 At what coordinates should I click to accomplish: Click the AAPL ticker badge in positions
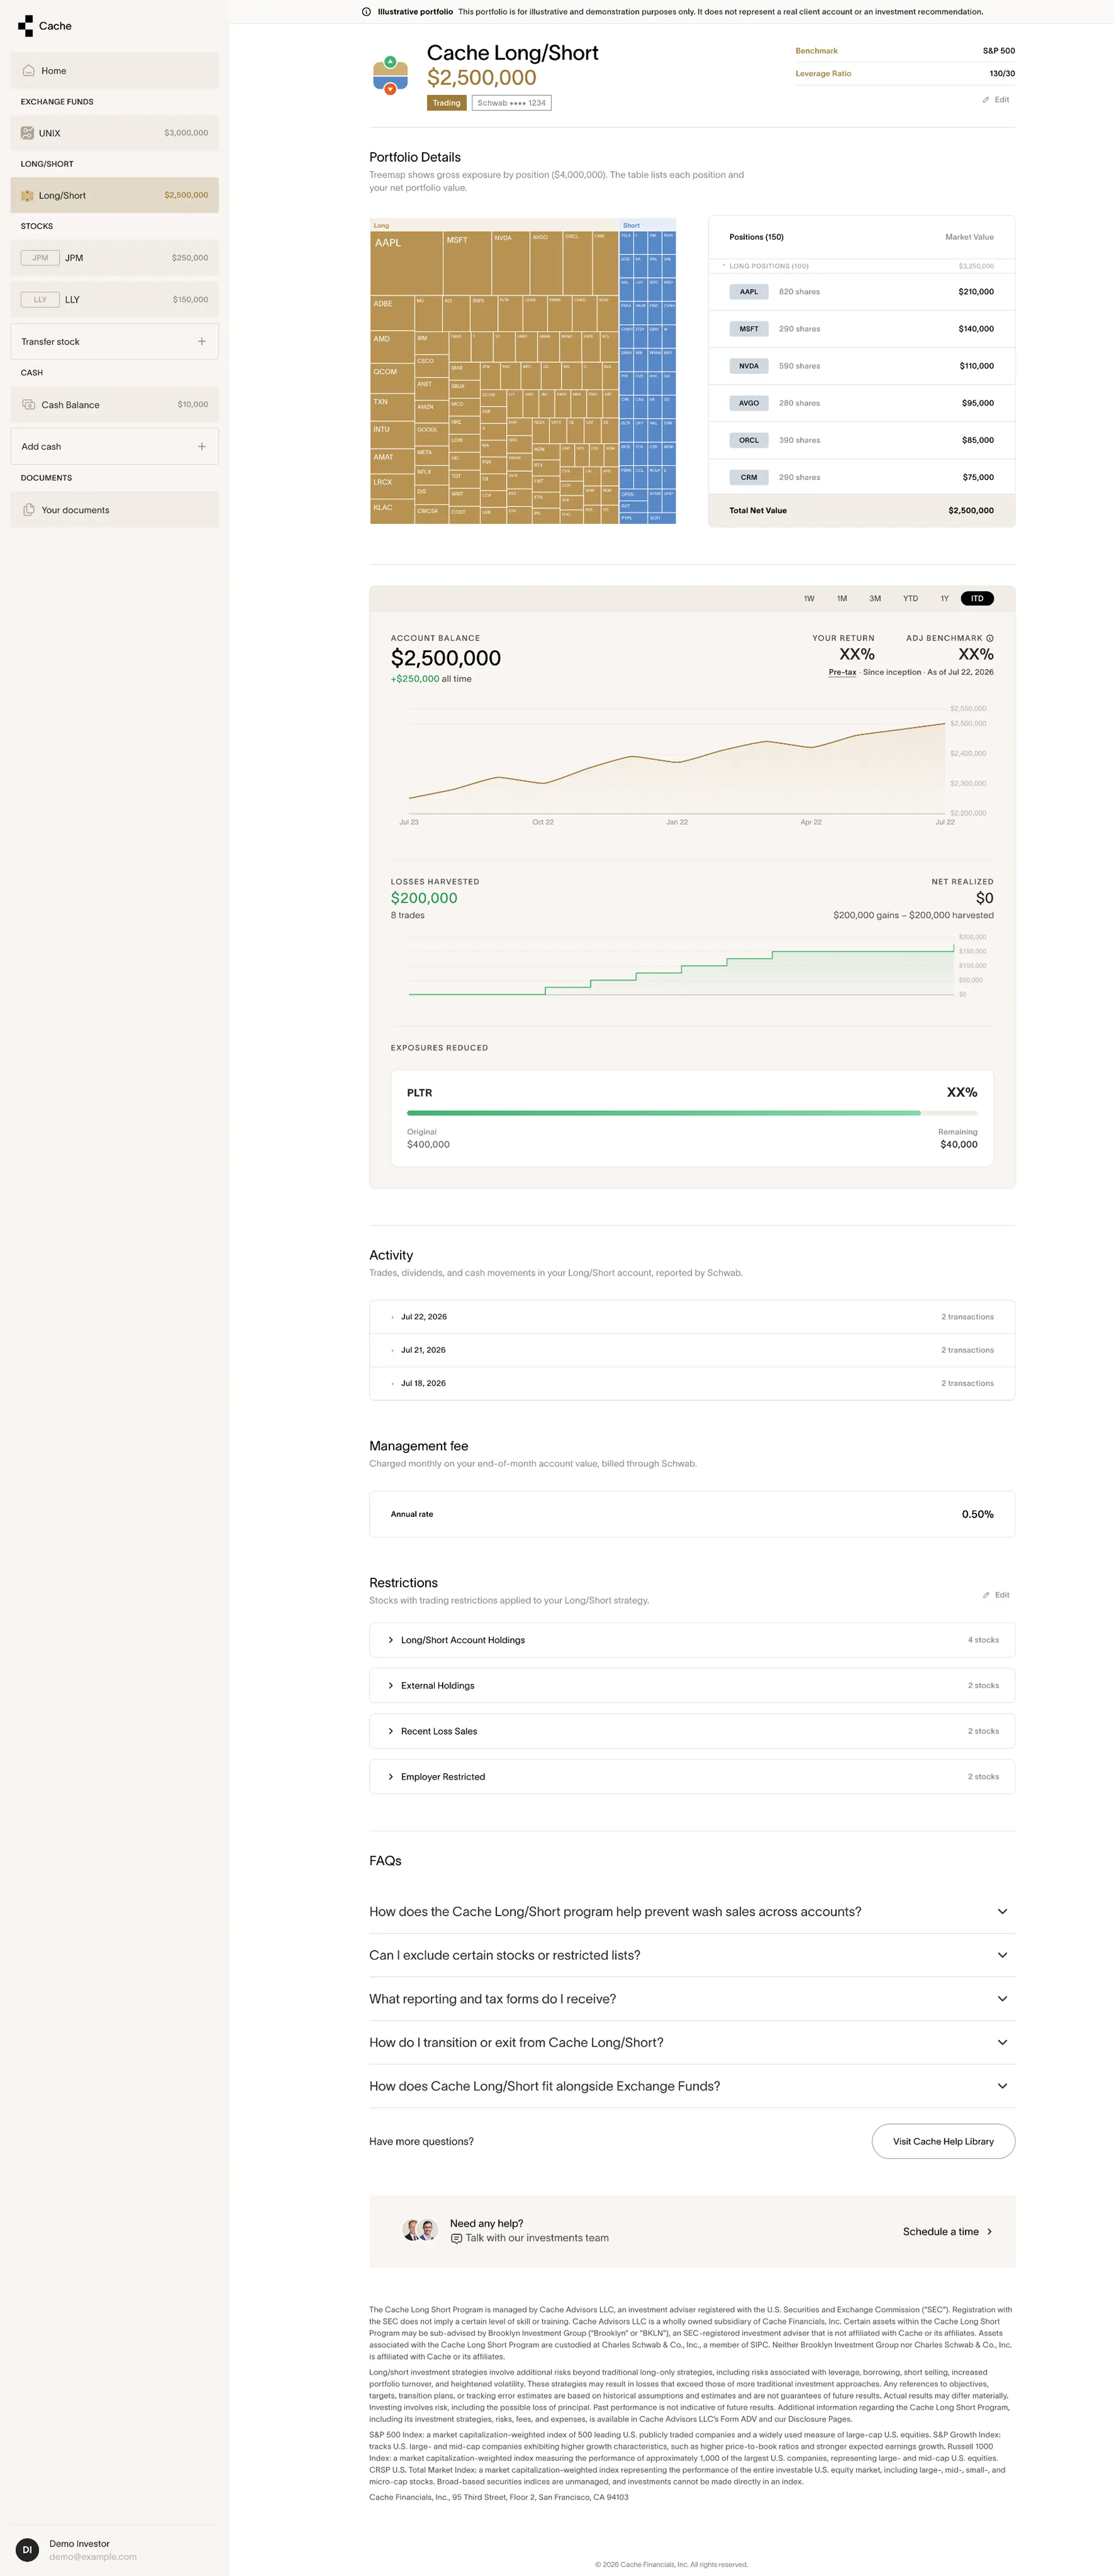coord(749,292)
